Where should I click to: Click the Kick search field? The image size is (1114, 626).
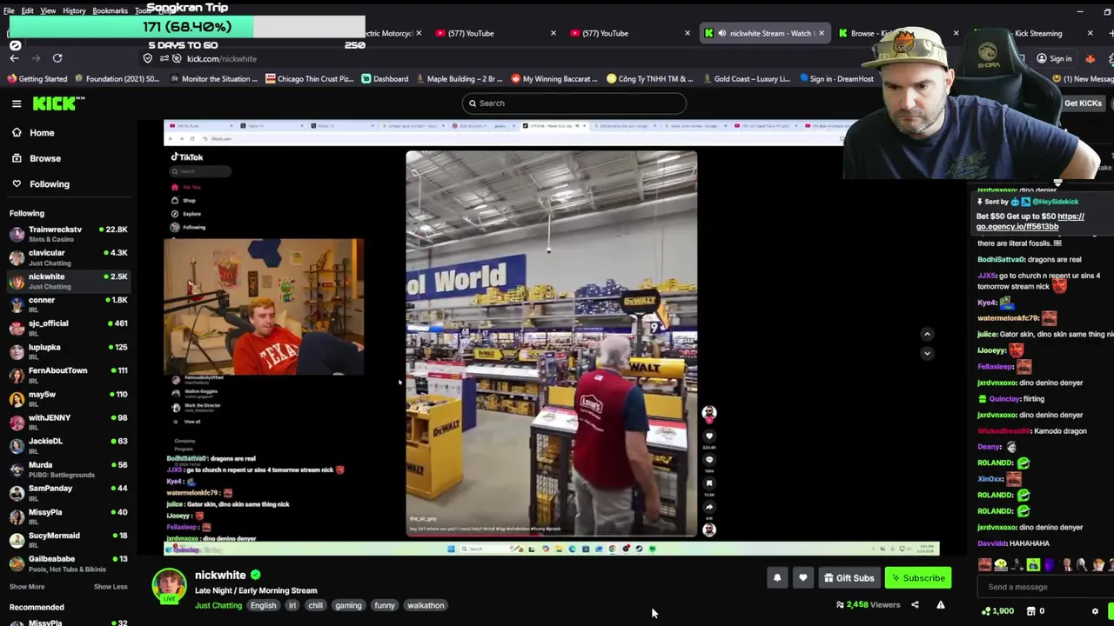point(574,103)
